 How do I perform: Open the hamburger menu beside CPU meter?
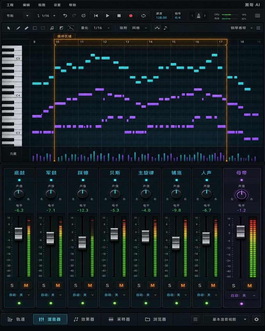click(x=257, y=16)
